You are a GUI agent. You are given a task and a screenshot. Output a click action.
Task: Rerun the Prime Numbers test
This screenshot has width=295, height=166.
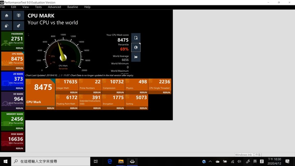97,92
